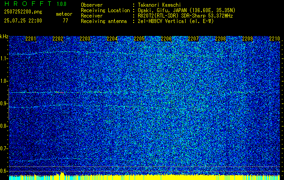The image size is (284, 180).
Task: Click the 2204 time marker
Action: (x=112, y=39)
